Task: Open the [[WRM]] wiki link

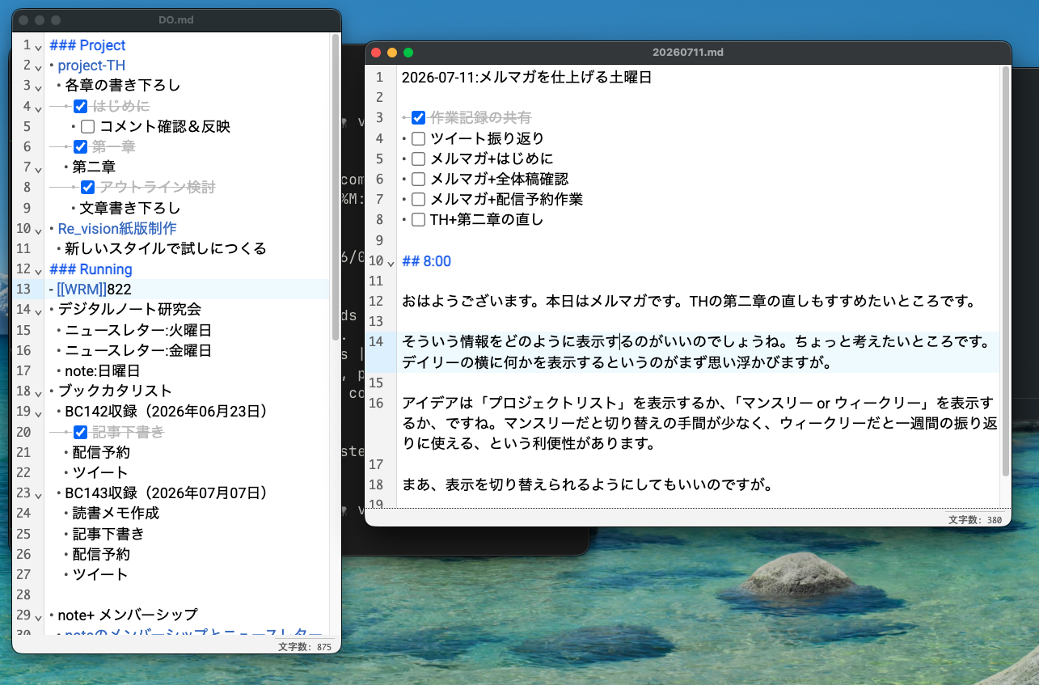Action: click(x=82, y=290)
